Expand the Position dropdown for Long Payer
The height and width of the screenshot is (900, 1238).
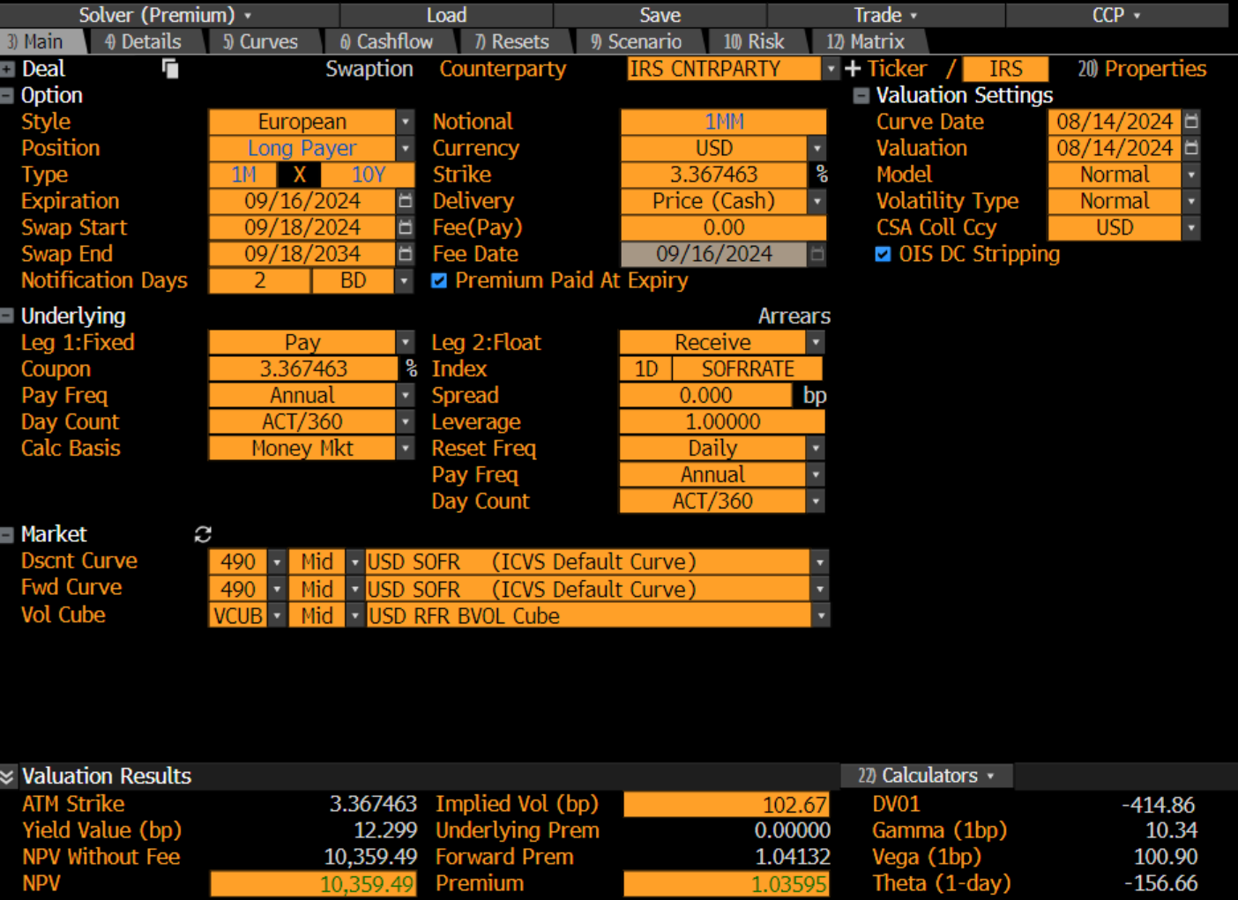click(406, 148)
